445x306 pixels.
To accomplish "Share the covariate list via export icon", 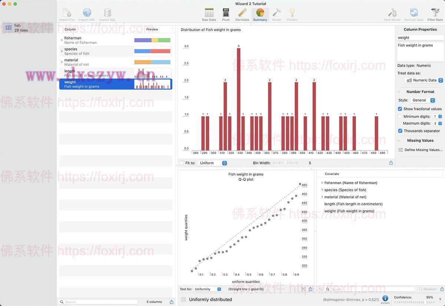I will [442, 289].
